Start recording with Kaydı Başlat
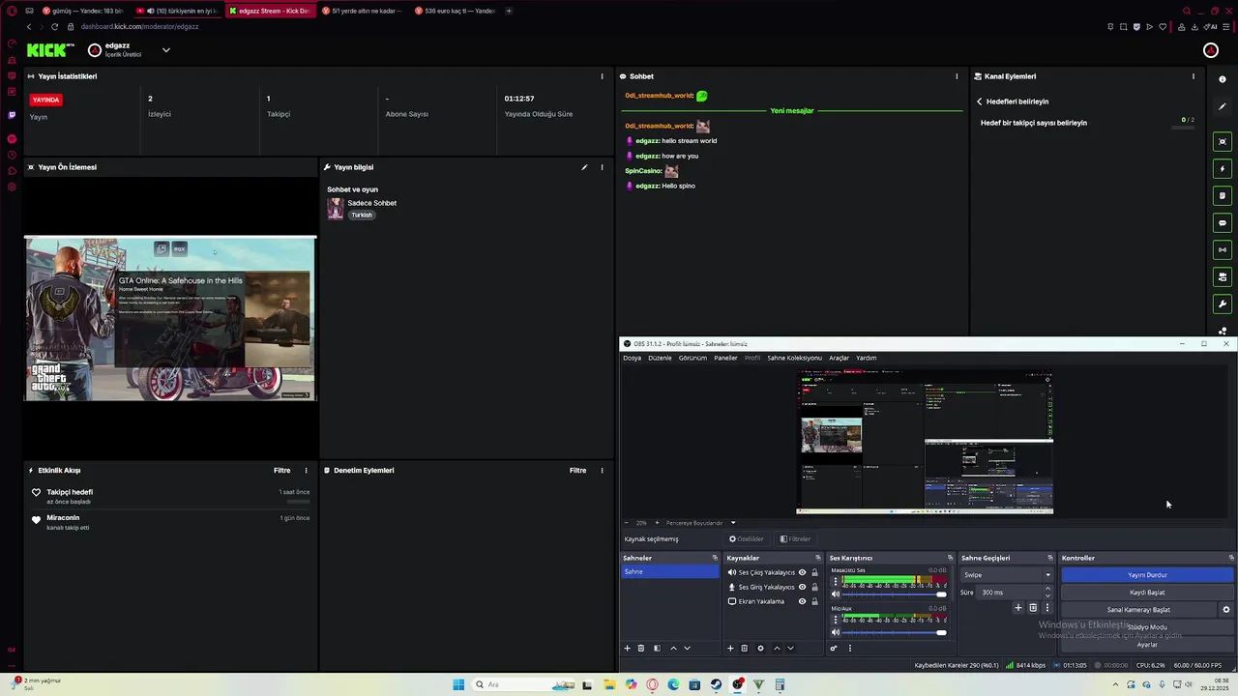This screenshot has height=696, width=1238. pos(1147,593)
